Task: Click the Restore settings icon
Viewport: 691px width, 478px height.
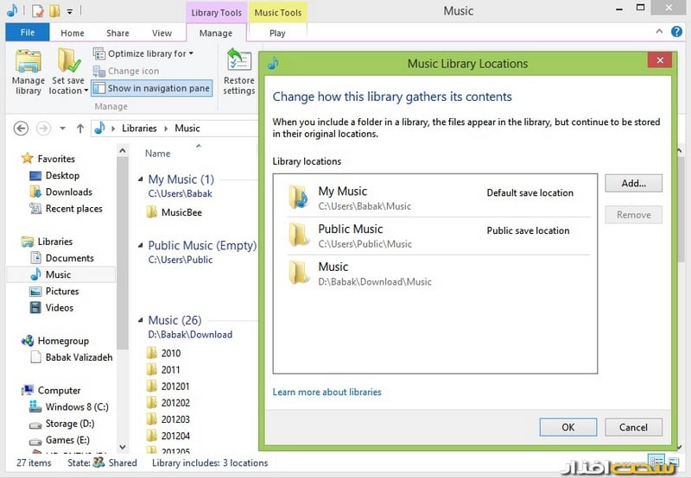Action: 239,71
